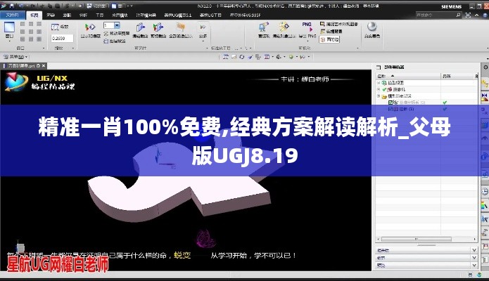The image size is (489, 281).
Task: Select Capture Studio Image command
Action: point(339,24)
